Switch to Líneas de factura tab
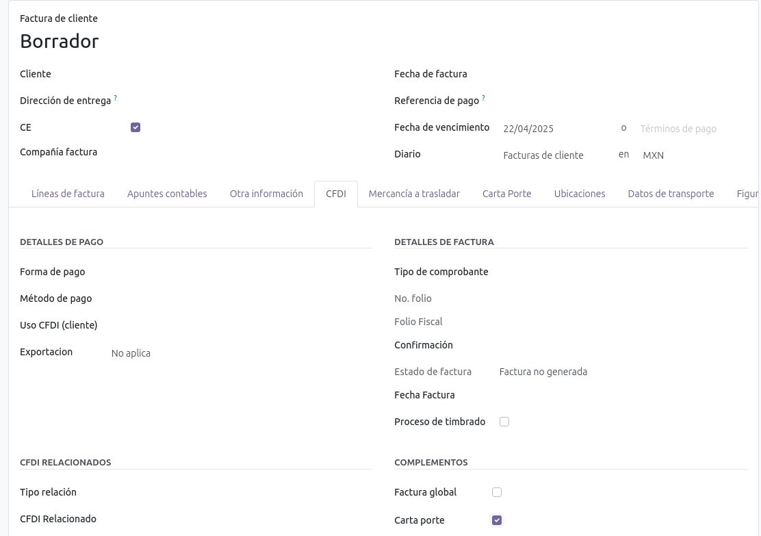This screenshot has height=536, width=761. click(x=68, y=194)
